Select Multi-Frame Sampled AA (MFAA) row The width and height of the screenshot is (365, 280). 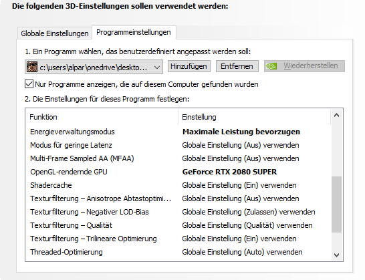point(178,158)
